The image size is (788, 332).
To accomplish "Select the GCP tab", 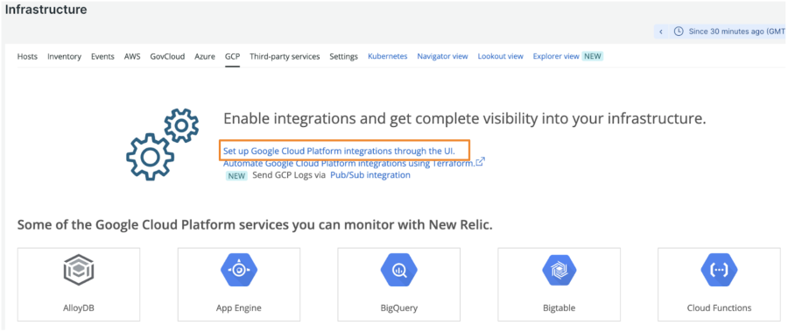I will pyautogui.click(x=232, y=56).
